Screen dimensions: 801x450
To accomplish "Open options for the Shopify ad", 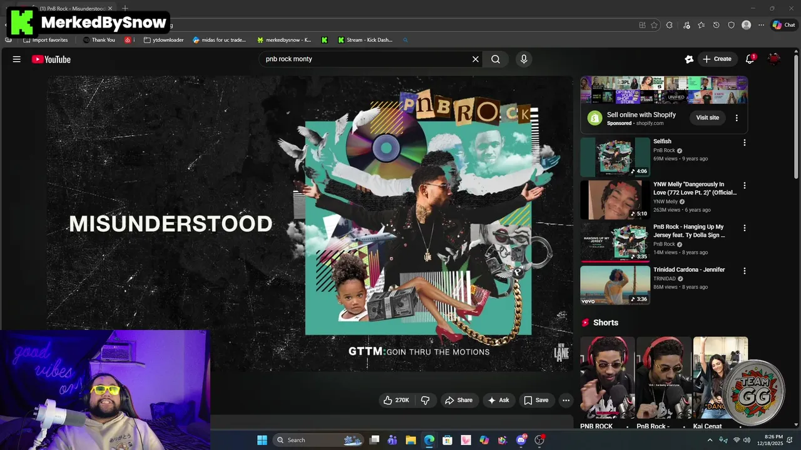I will point(737,117).
